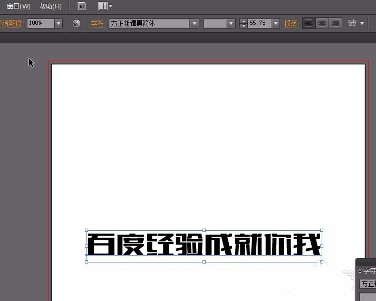Expand the font family dropdown

click(x=195, y=24)
